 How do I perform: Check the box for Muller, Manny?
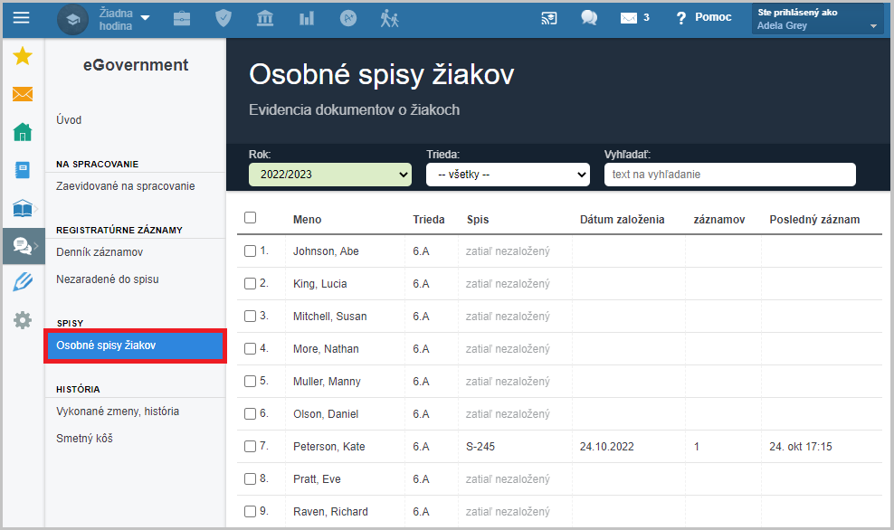click(251, 382)
